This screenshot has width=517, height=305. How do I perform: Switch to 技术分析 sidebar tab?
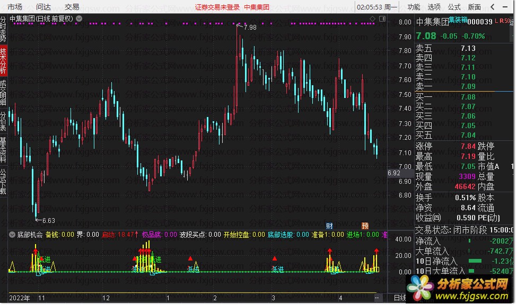click(x=3, y=61)
